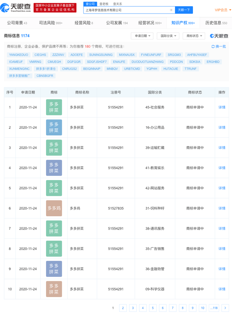Screen dimensions: 232x317
Task: Switch to the 公司背景 tab
Action: pos(17,23)
